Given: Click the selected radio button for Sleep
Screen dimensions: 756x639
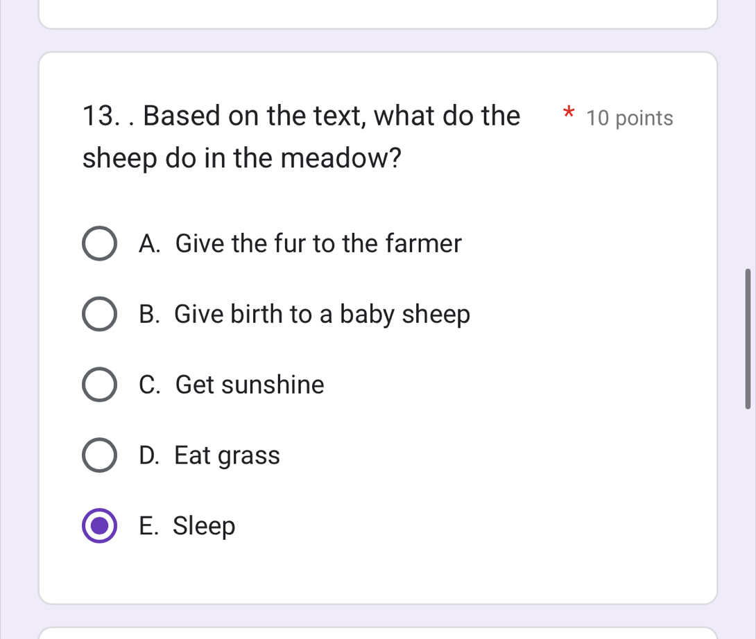Looking at the screenshot, I should click(x=100, y=526).
